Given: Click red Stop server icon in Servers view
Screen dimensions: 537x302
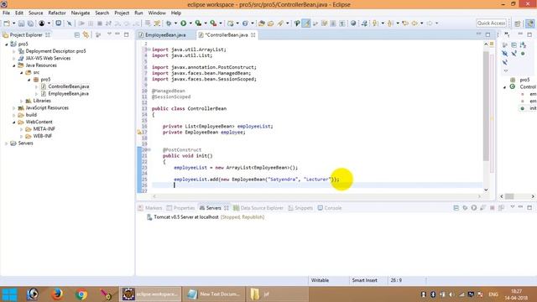Looking at the screenshot, I should [x=493, y=208].
